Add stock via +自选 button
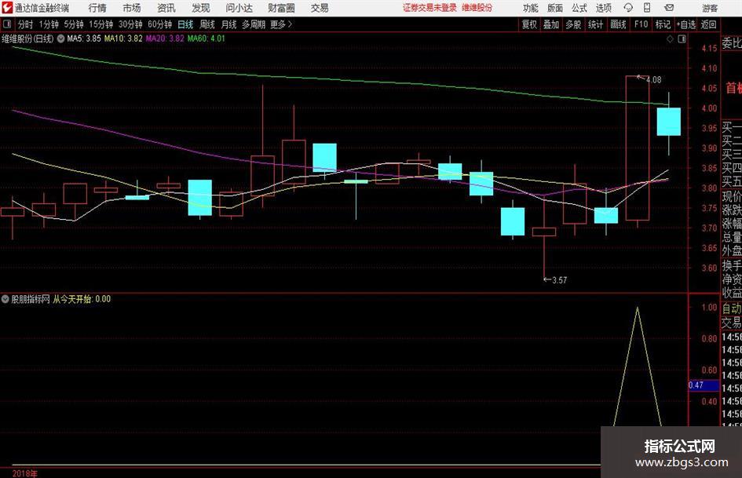742x478 pixels. [x=685, y=24]
